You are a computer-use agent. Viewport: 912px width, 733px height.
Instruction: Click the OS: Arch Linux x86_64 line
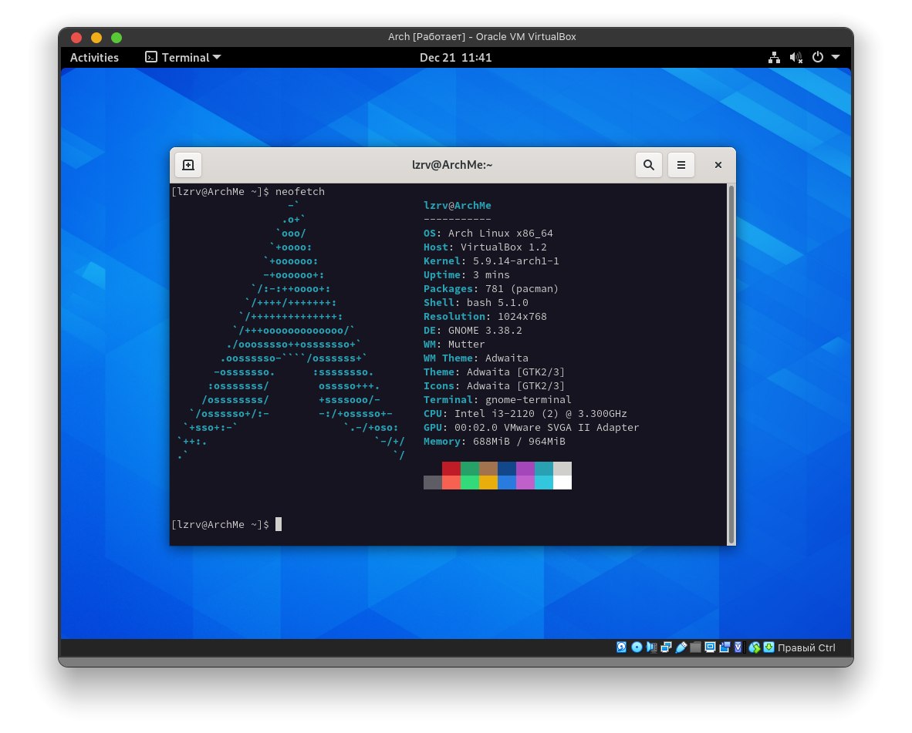click(x=488, y=234)
